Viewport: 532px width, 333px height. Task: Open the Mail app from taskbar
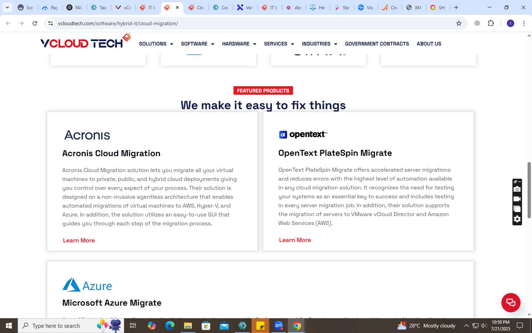coord(224,326)
